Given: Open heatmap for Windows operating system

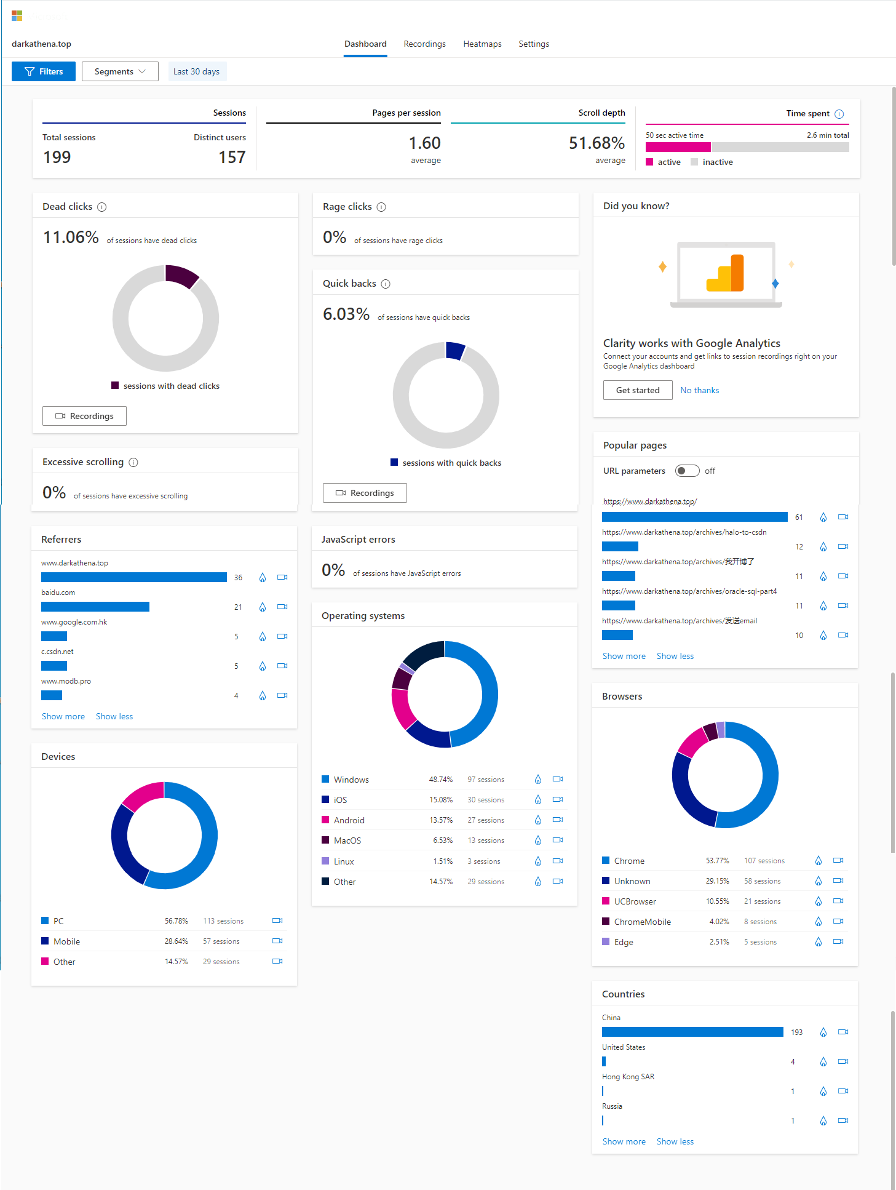Looking at the screenshot, I should pos(538,779).
